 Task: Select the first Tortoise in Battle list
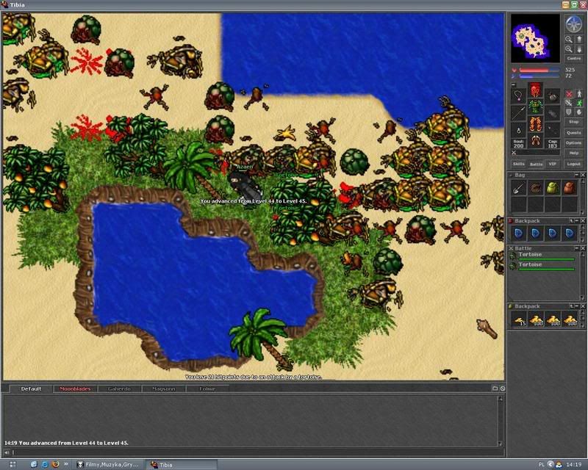[543, 256]
